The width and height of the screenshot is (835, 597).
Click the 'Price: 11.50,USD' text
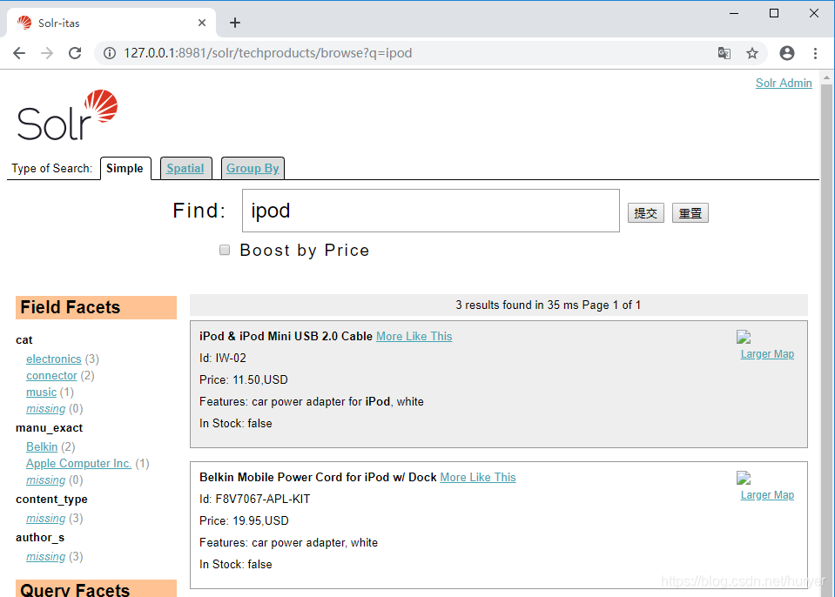coord(244,380)
